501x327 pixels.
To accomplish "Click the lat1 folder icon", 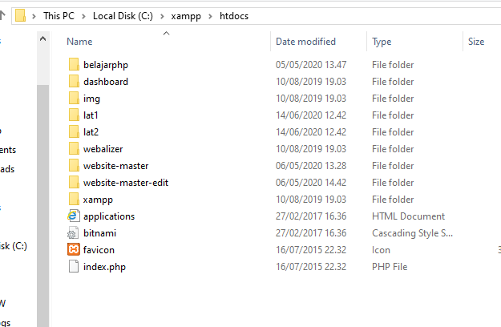I will [74, 115].
